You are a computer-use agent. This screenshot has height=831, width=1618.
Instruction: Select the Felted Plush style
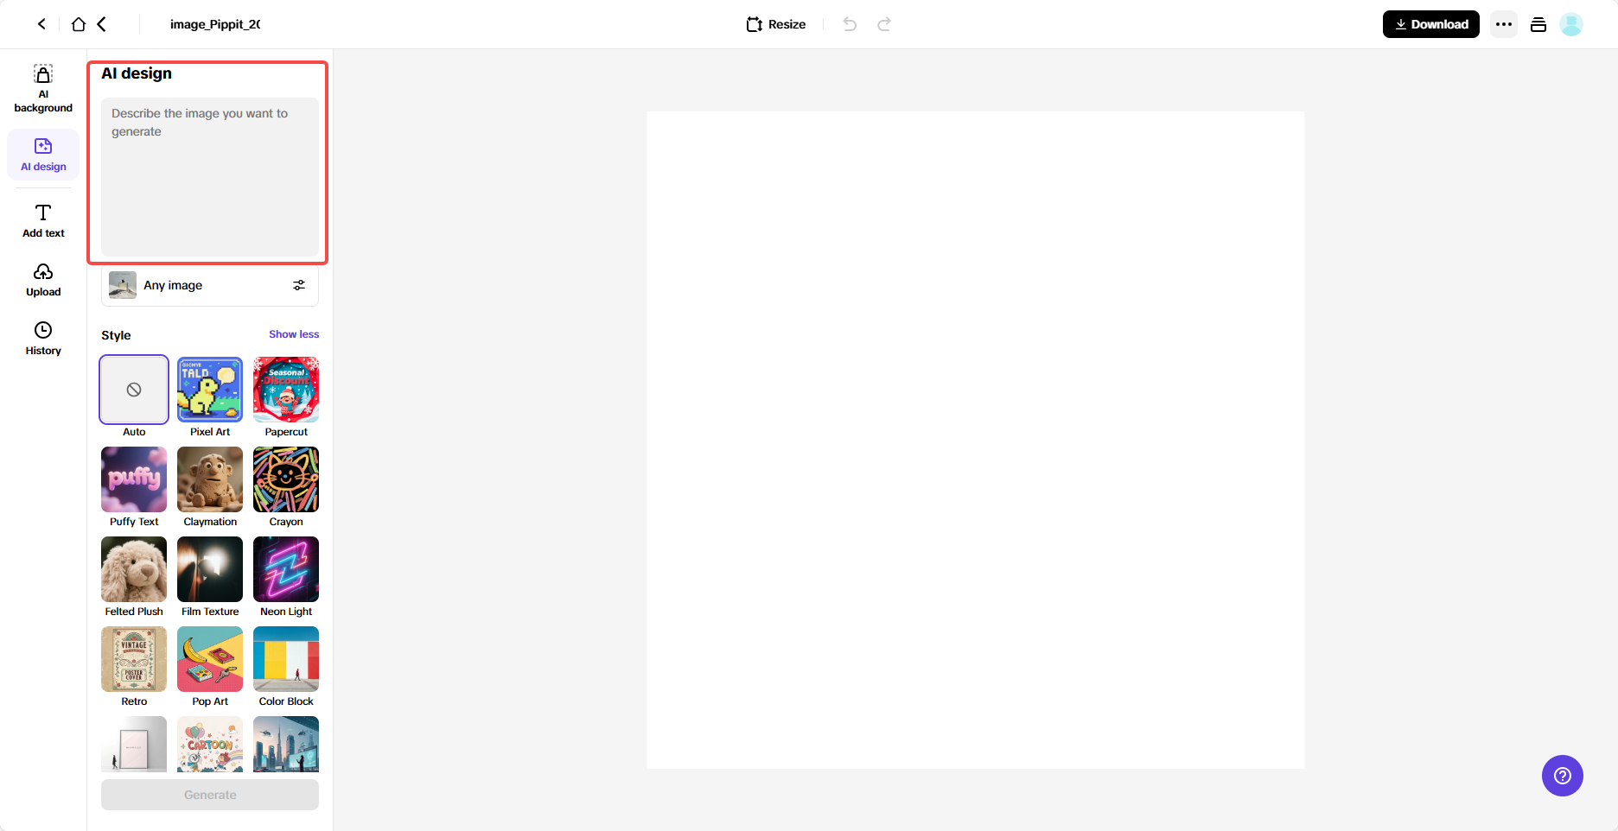click(x=134, y=569)
